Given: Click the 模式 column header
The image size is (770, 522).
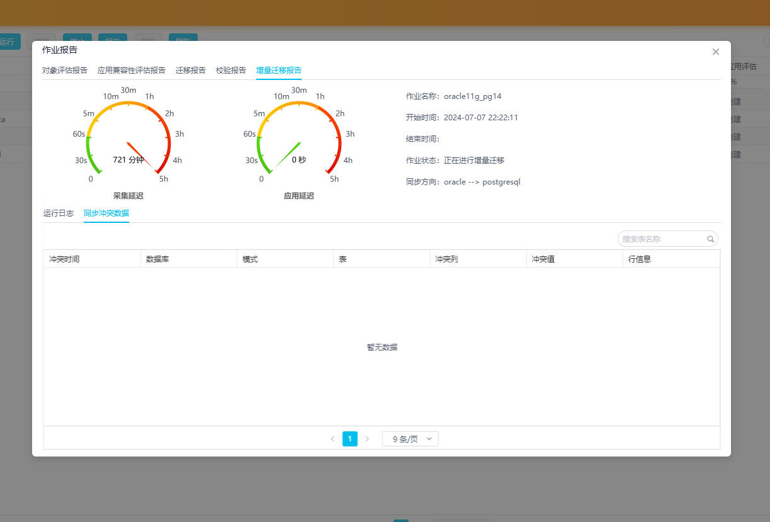Looking at the screenshot, I should pyautogui.click(x=285, y=259).
